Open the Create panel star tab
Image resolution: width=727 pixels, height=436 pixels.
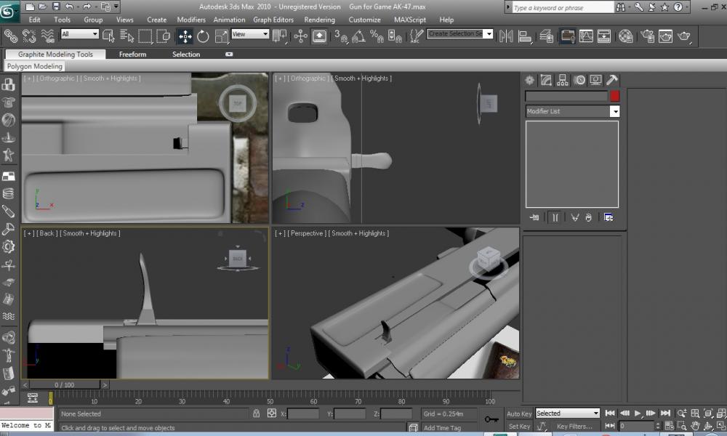click(530, 81)
